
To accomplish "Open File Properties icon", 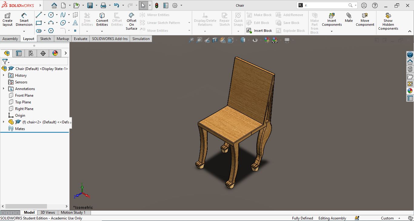I will [166, 5].
